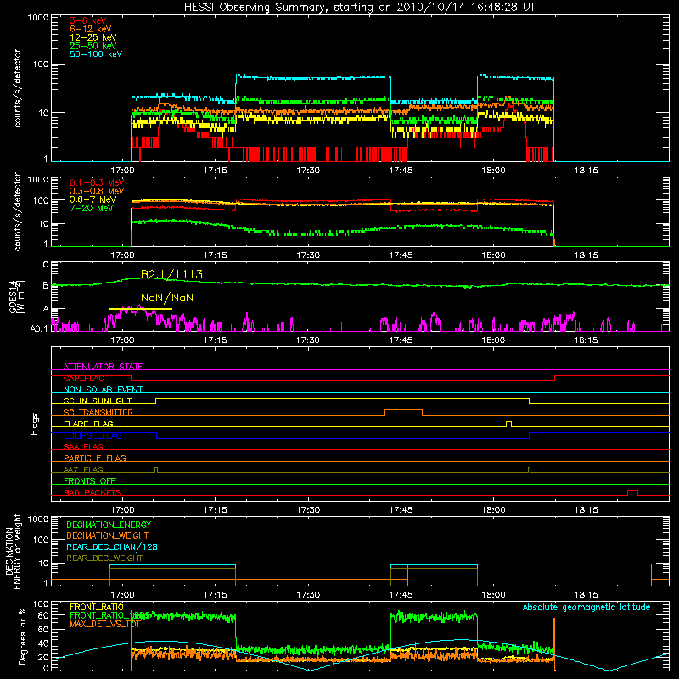Viewport: 679px width, 679px height.
Task: Click the NaN/NaN annotation text
Action: [167, 298]
